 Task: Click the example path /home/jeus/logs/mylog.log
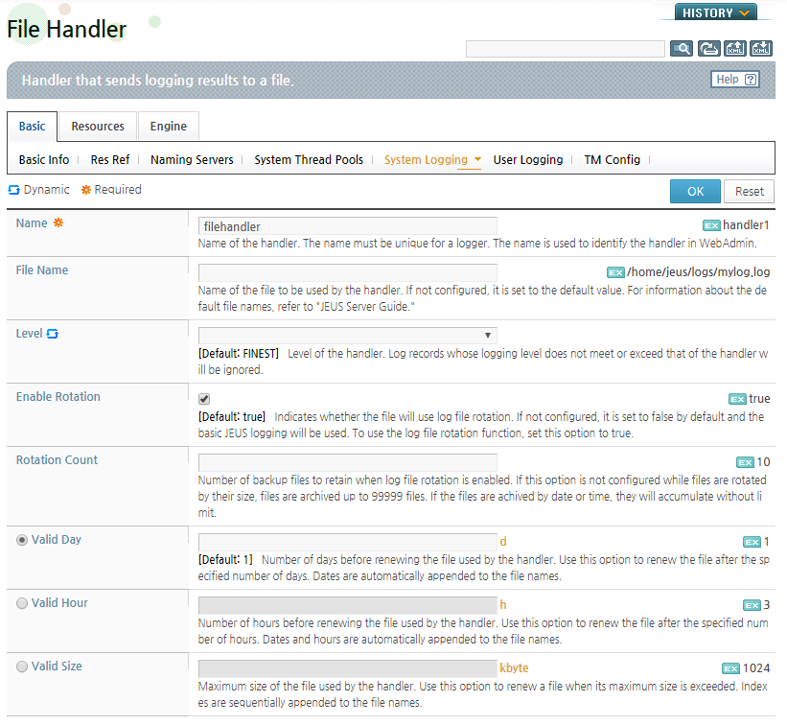click(x=698, y=272)
